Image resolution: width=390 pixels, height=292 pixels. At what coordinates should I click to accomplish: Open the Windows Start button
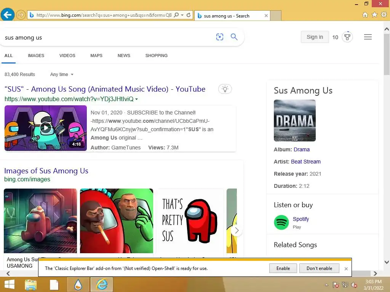pyautogui.click(x=10, y=284)
